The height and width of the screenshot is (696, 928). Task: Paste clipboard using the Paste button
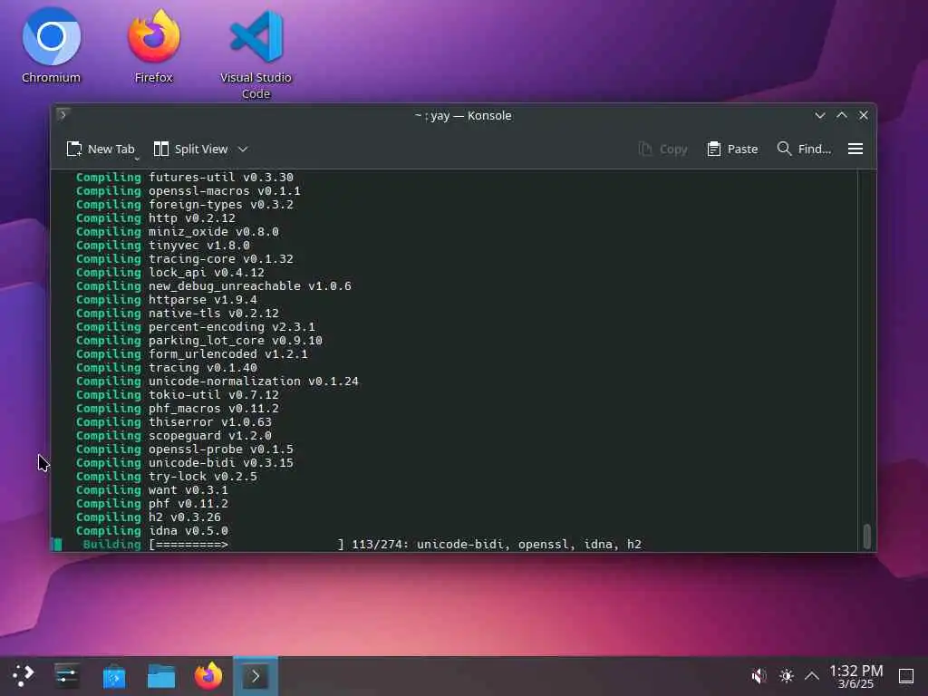pos(732,150)
